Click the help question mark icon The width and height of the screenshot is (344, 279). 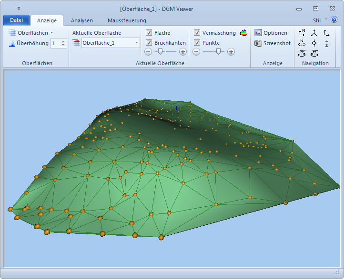pyautogui.click(x=334, y=20)
